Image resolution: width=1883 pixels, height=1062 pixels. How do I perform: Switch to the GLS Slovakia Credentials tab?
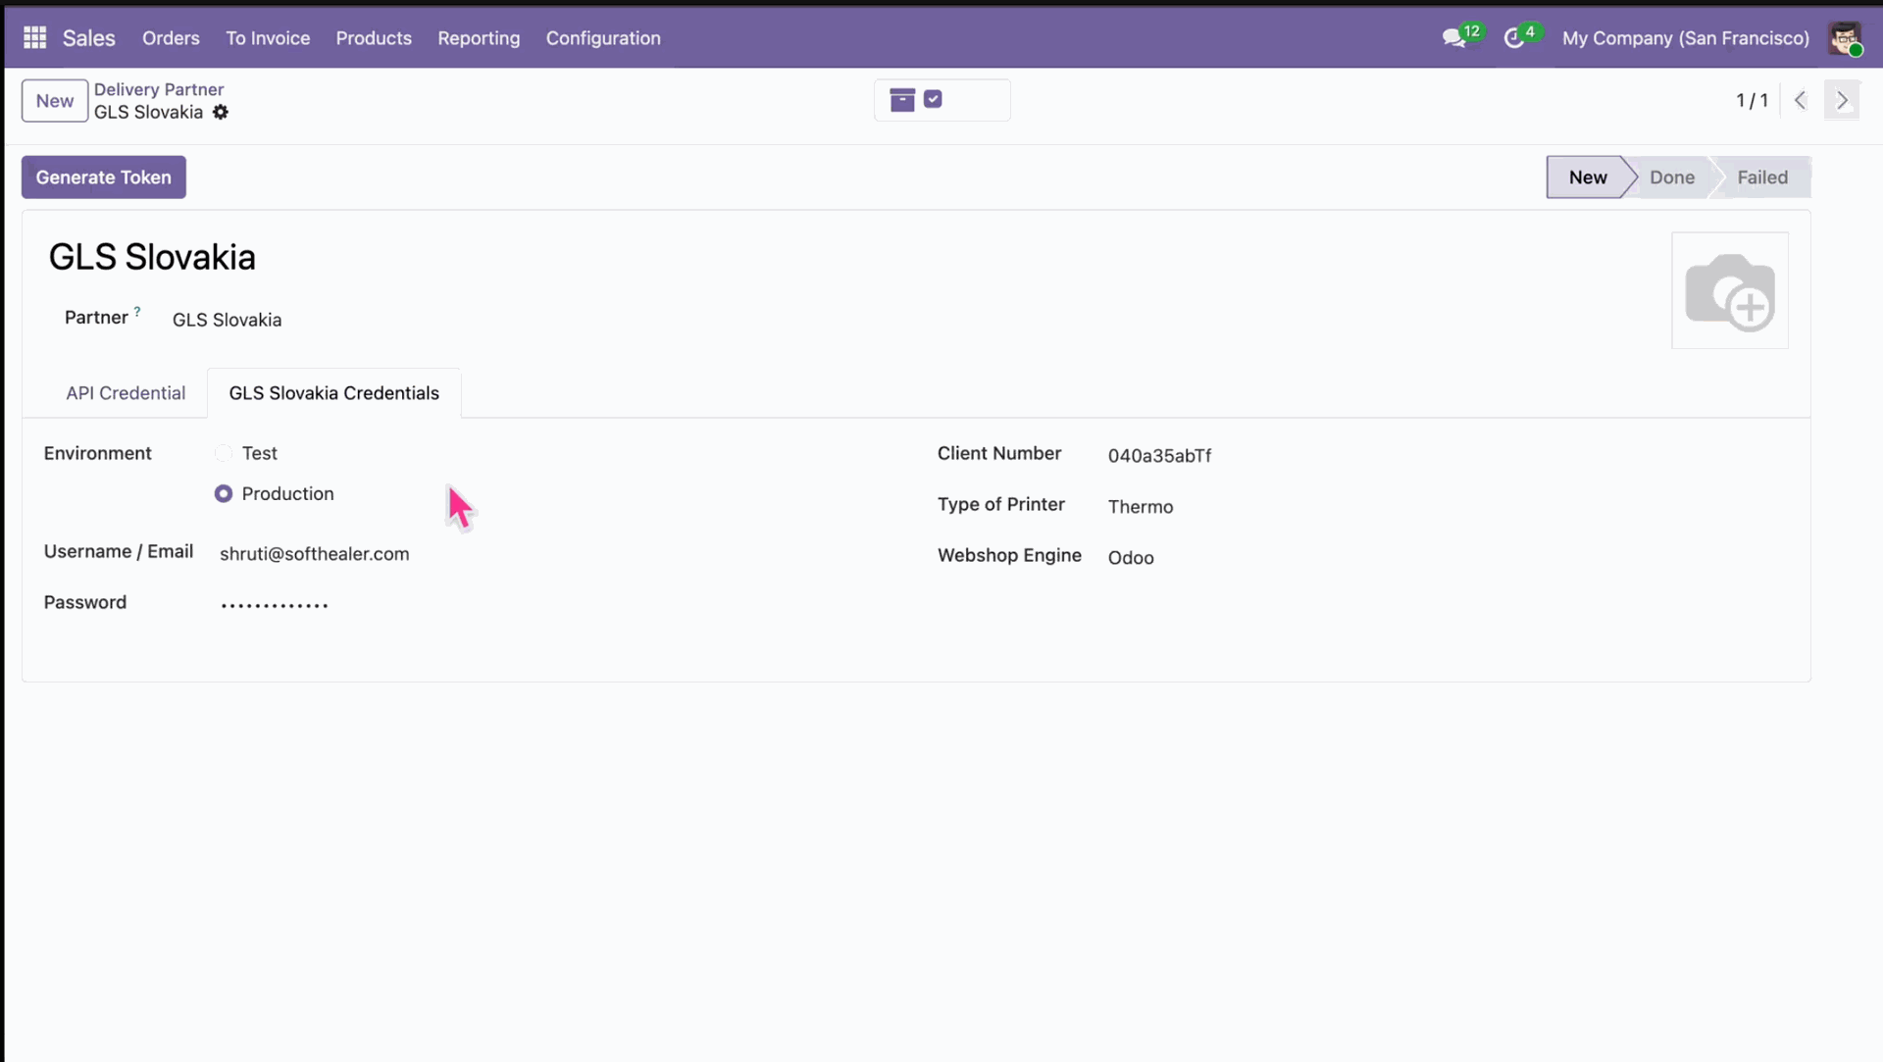click(x=334, y=393)
